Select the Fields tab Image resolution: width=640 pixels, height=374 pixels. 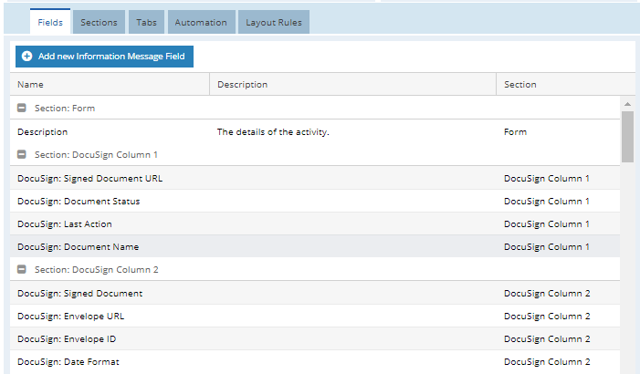pos(50,22)
